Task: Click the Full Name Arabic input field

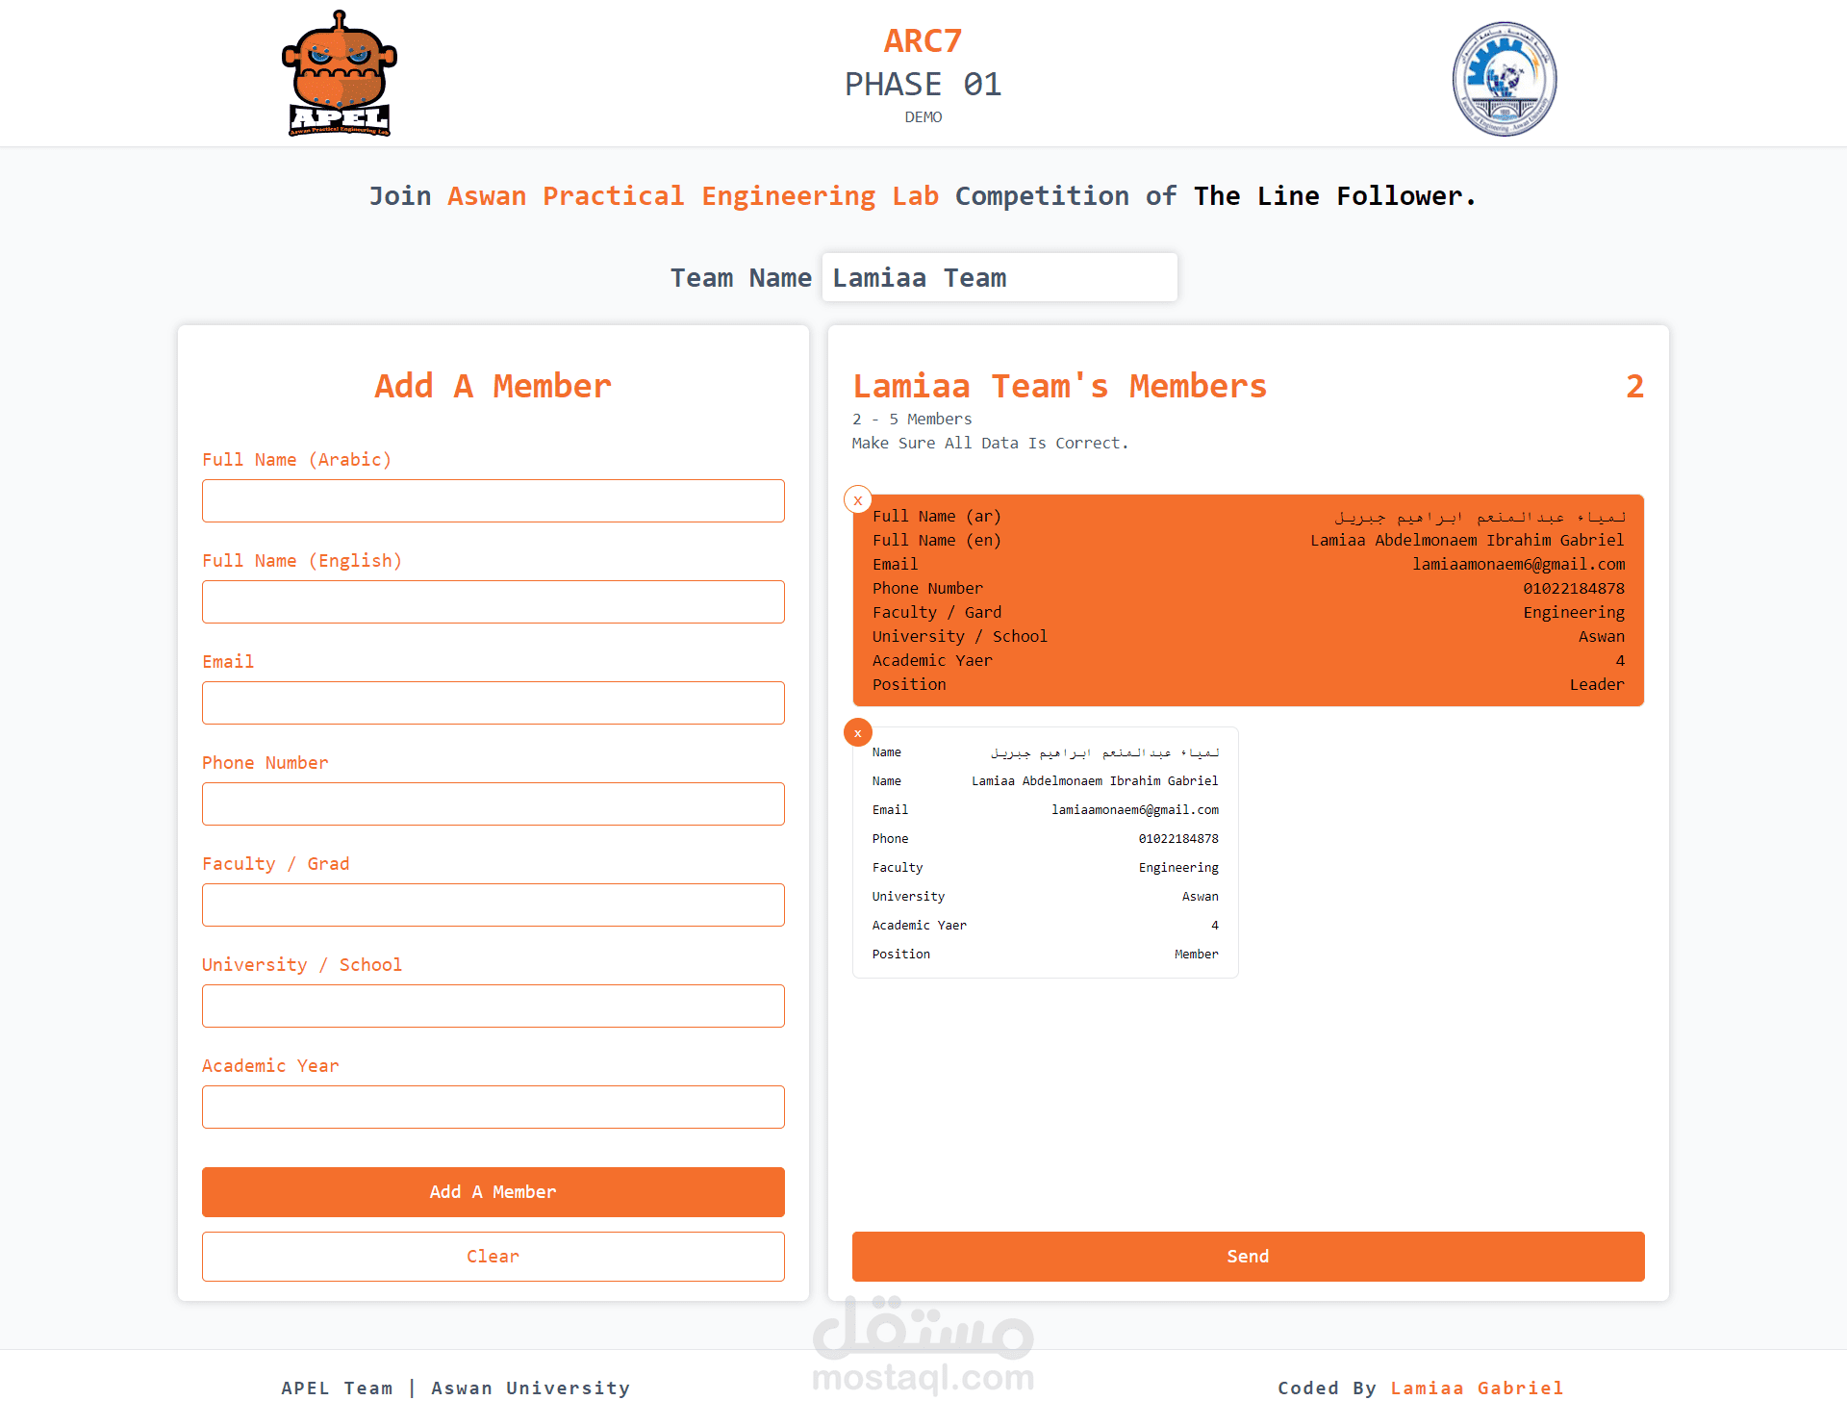Action: point(493,500)
